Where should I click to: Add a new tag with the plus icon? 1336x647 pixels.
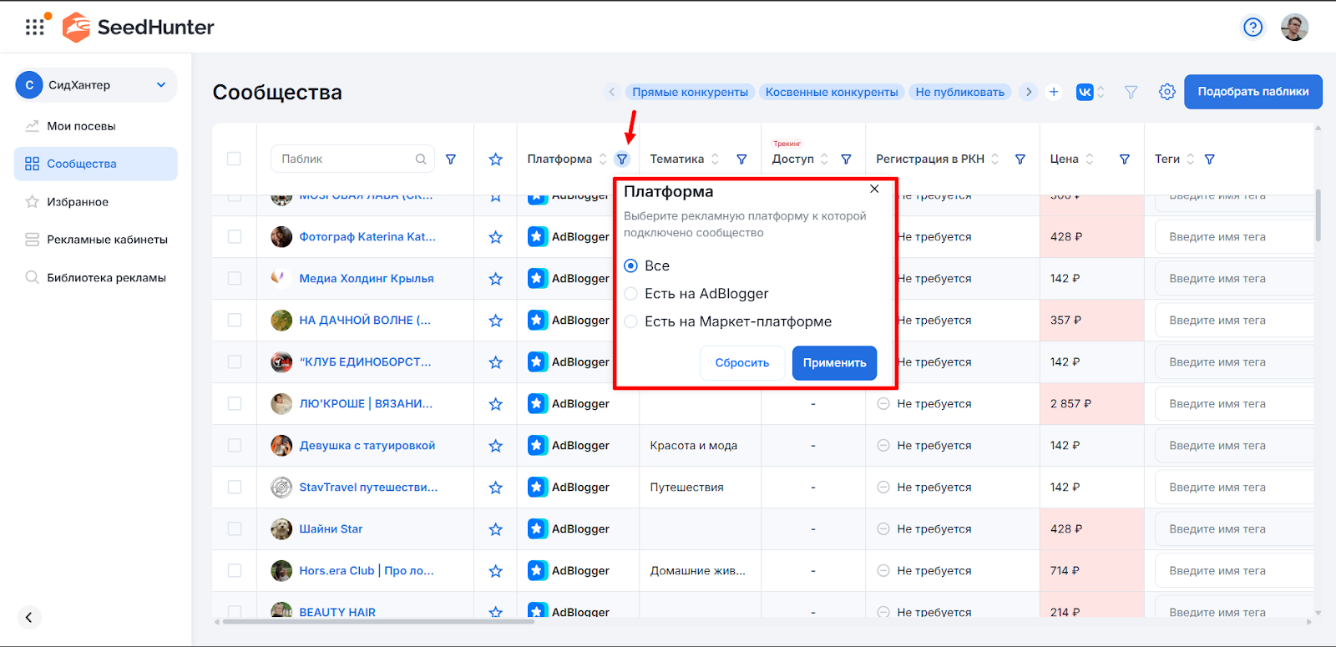coord(1054,92)
